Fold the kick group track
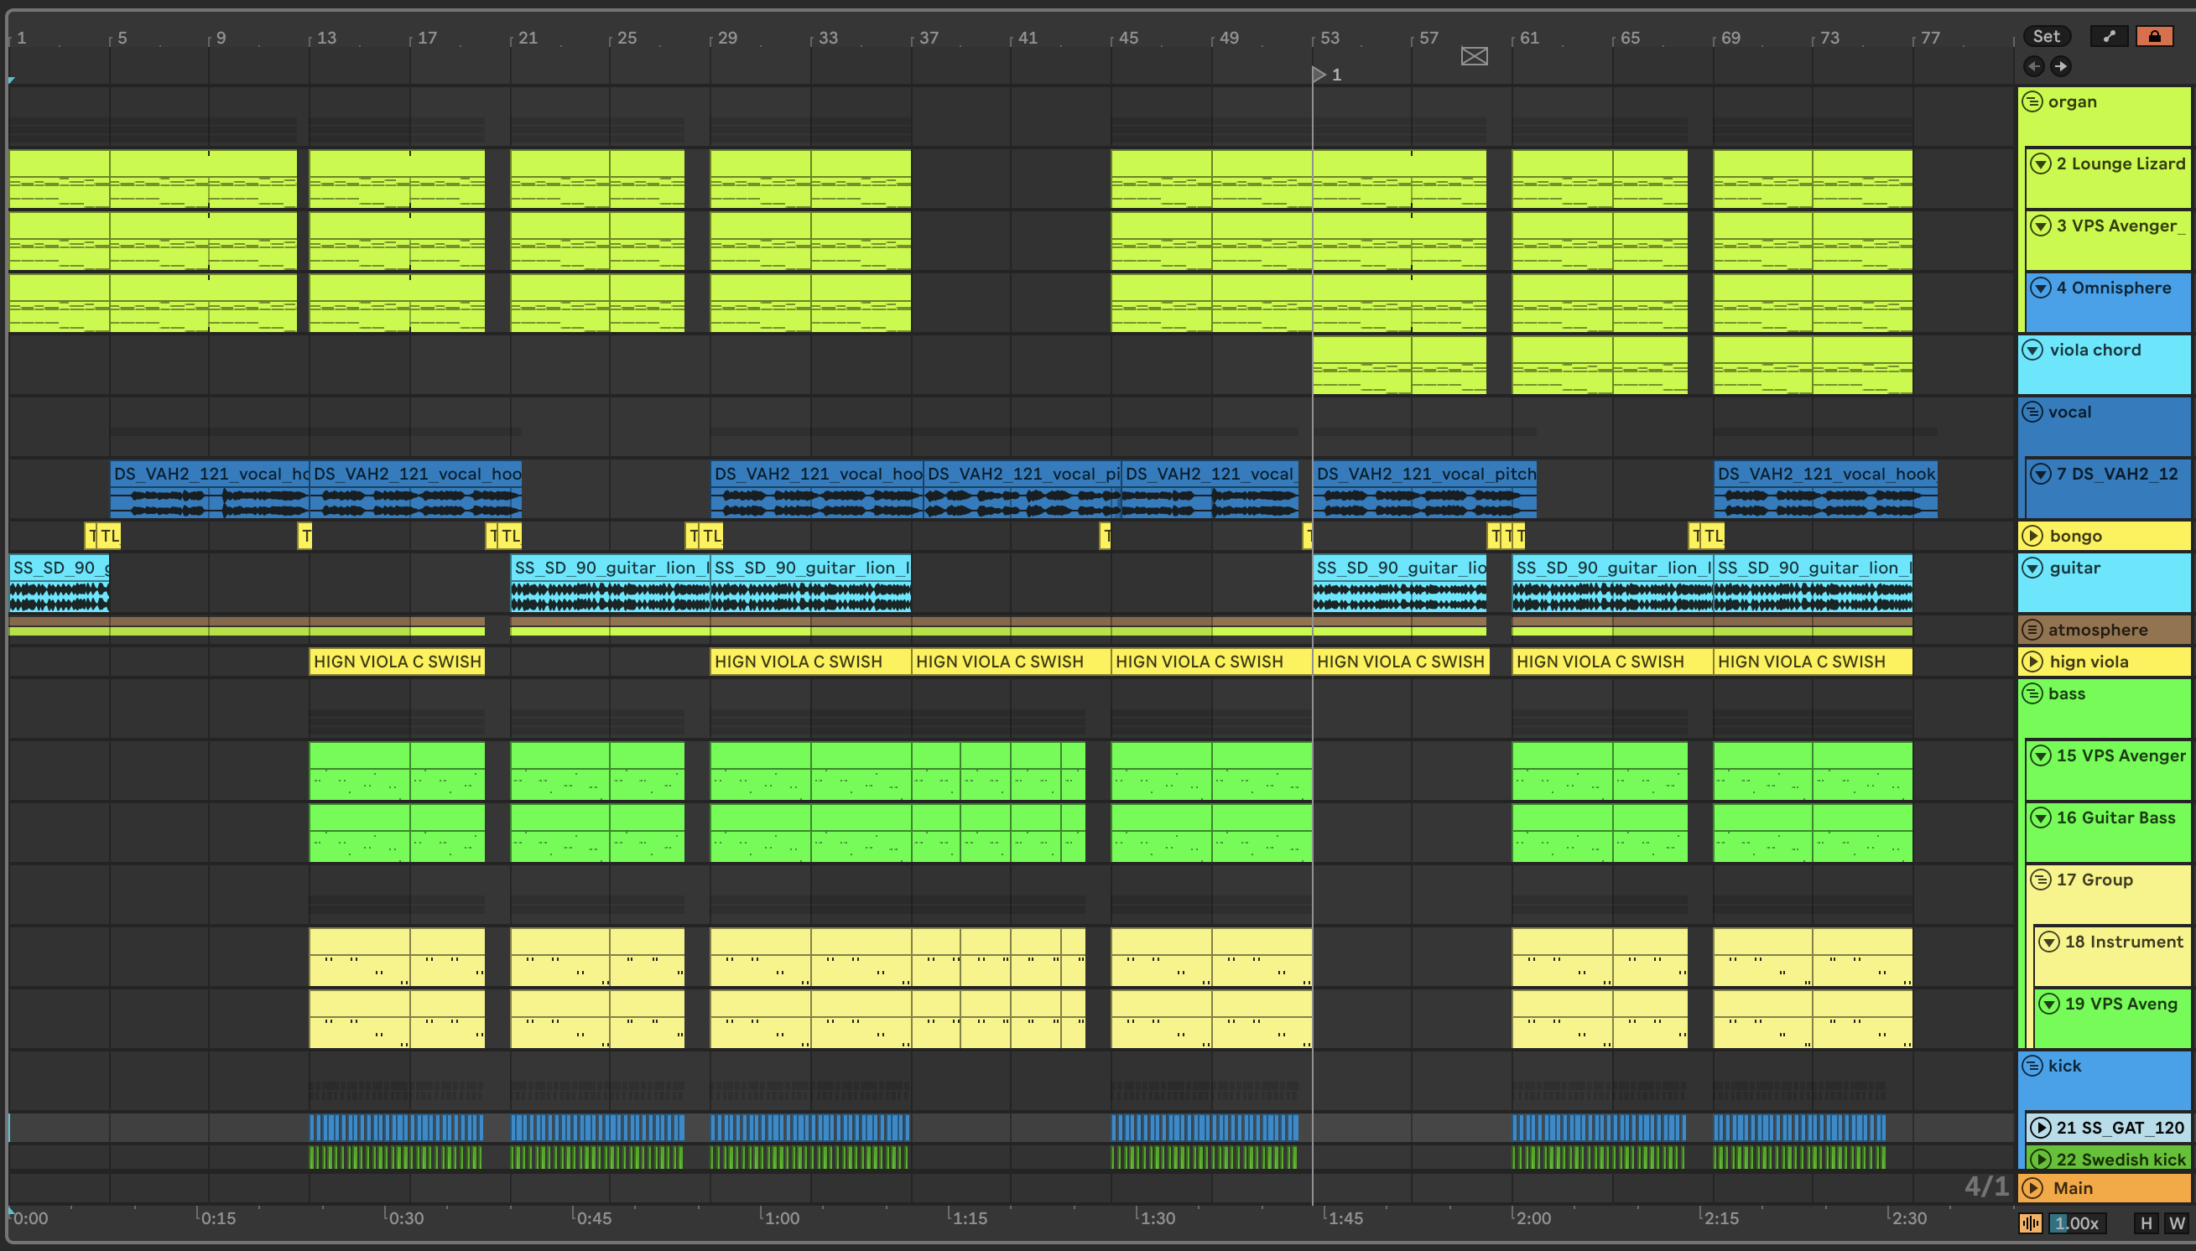 (2032, 1066)
